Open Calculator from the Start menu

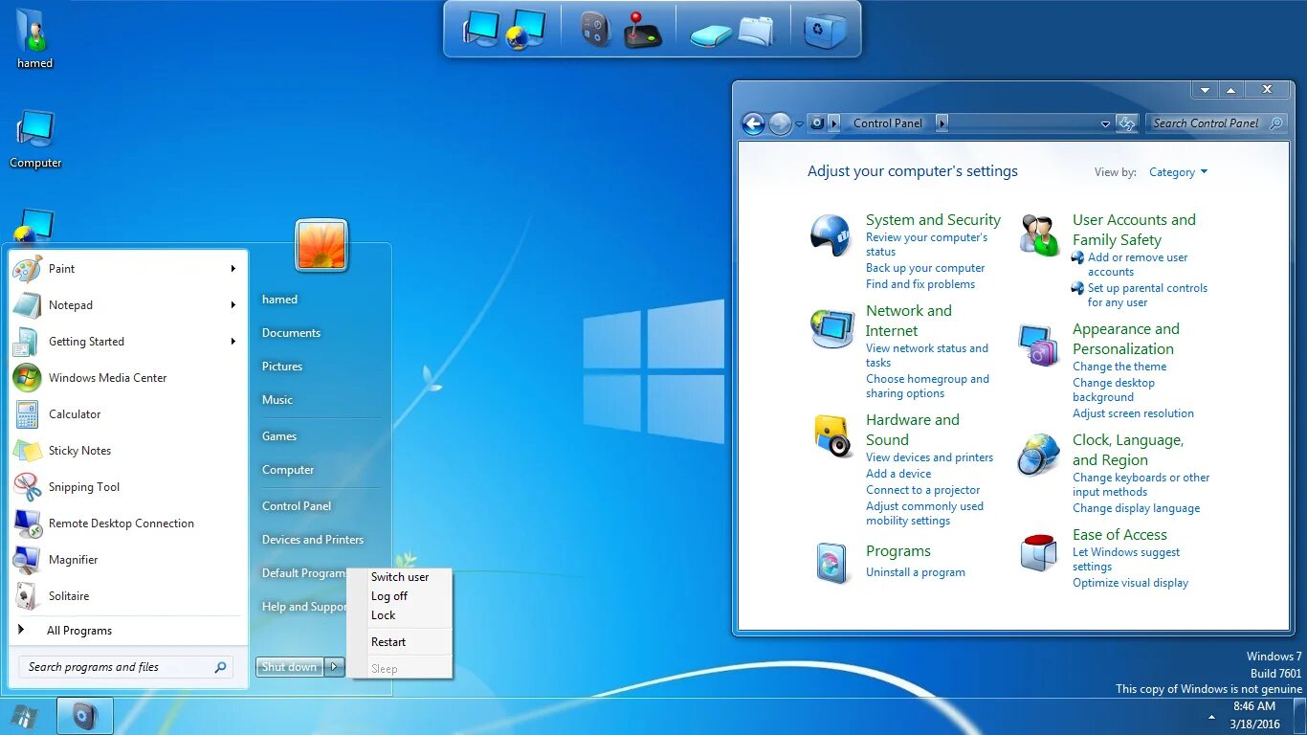pyautogui.click(x=75, y=414)
